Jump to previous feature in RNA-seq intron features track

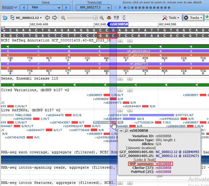pos(120,183)
